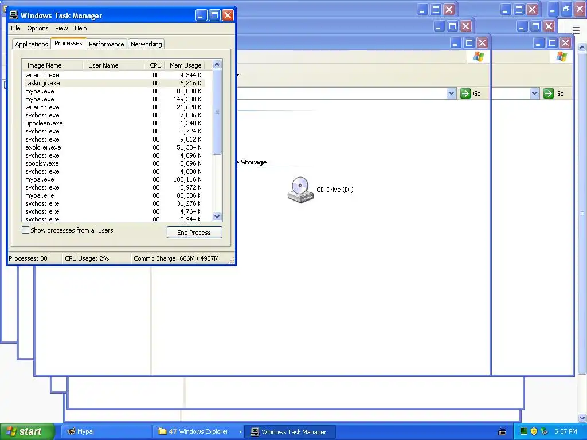Click the CPU Usage: 2% status text
Image resolution: width=587 pixels, height=440 pixels.
[x=87, y=258]
